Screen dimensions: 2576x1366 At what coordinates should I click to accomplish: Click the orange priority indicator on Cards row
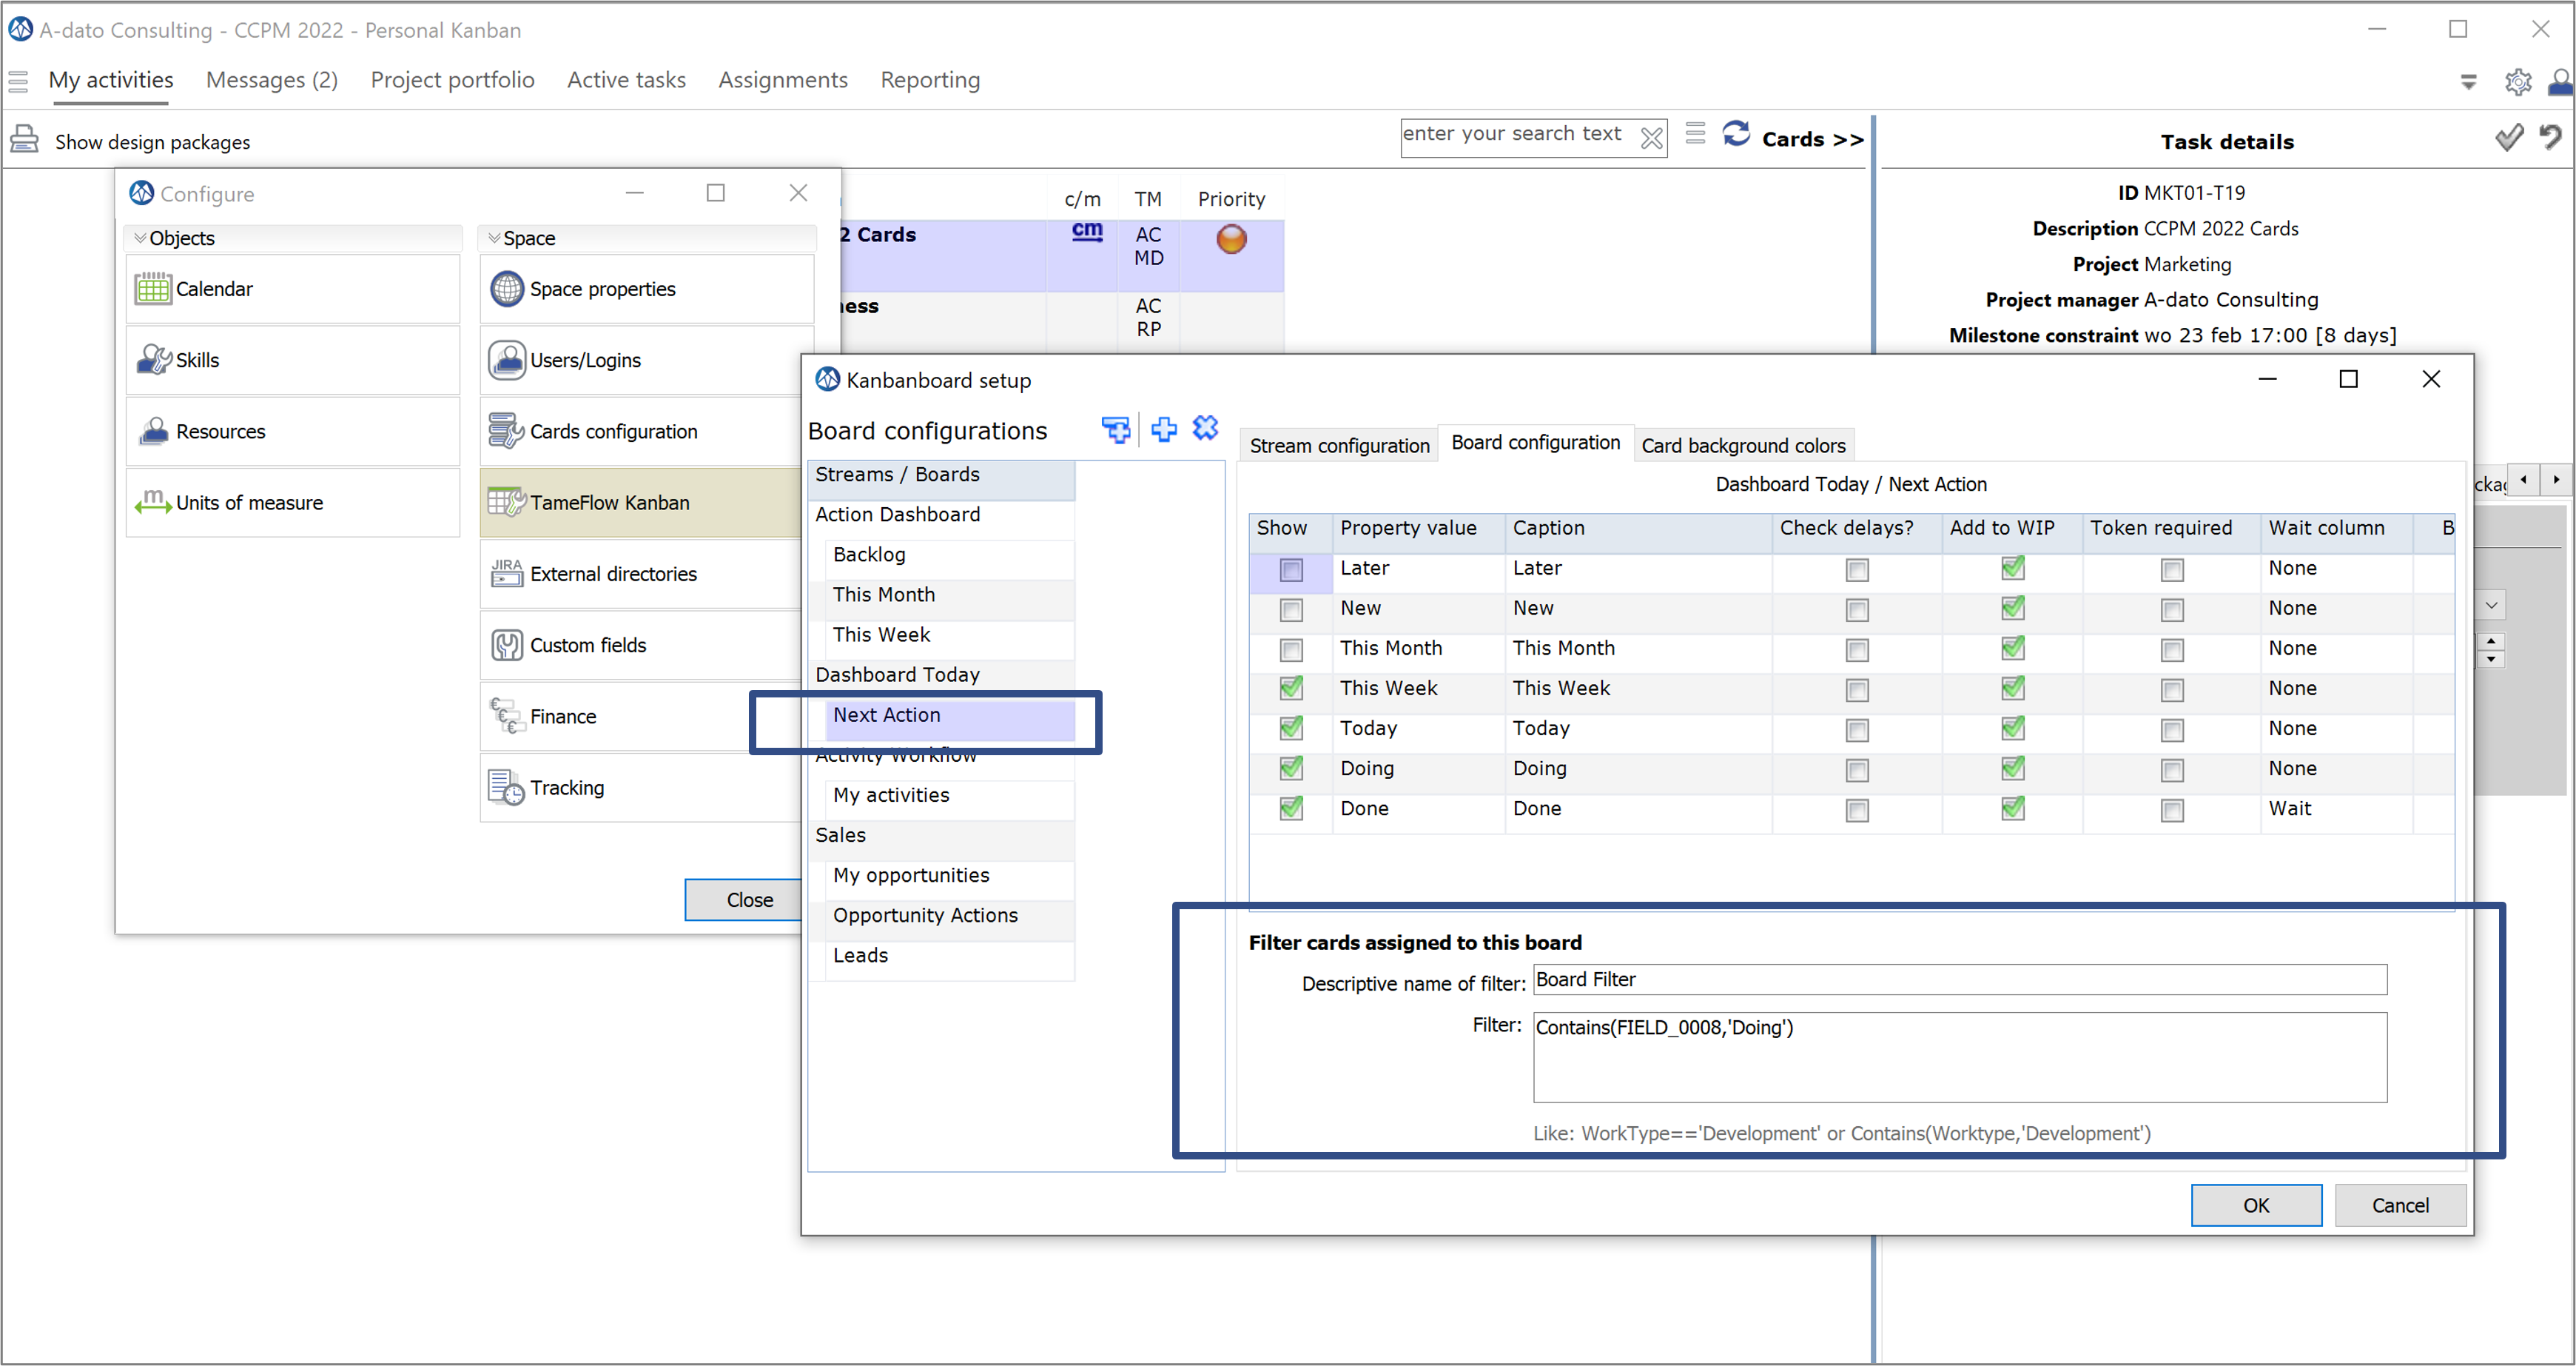point(1231,239)
